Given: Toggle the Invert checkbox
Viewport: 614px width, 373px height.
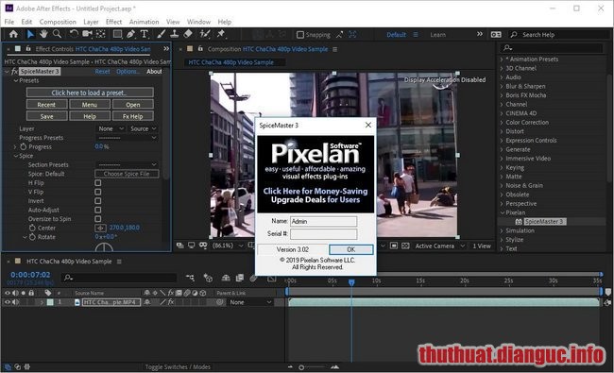Looking at the screenshot, I should pos(98,201).
